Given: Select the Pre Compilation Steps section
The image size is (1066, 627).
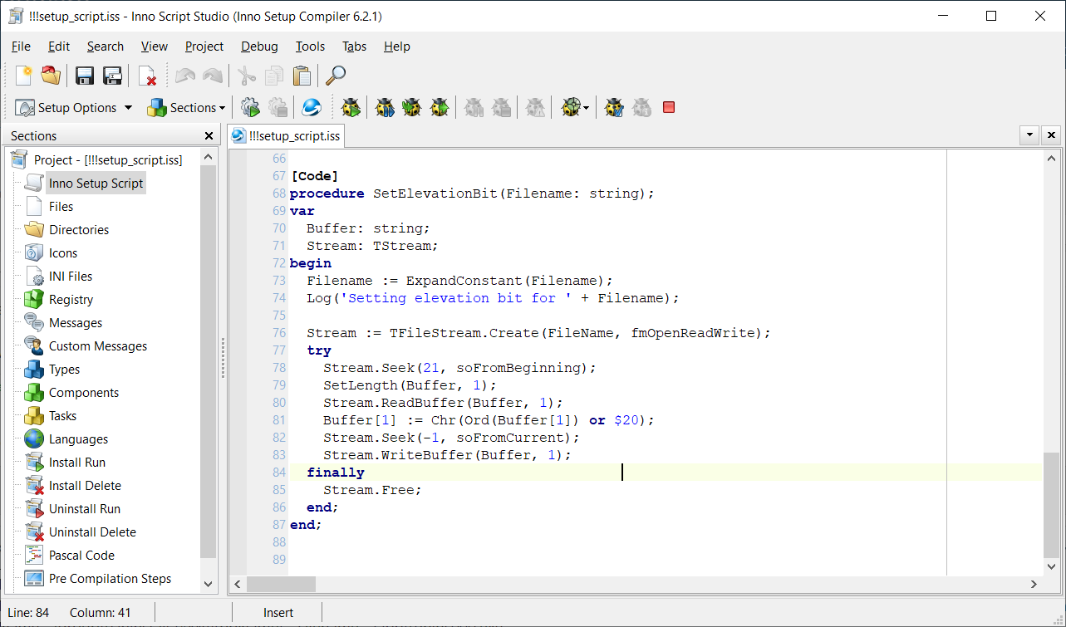Looking at the screenshot, I should click(x=110, y=578).
